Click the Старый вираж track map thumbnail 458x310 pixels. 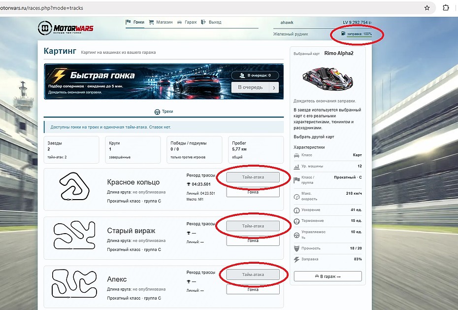pos(74,236)
